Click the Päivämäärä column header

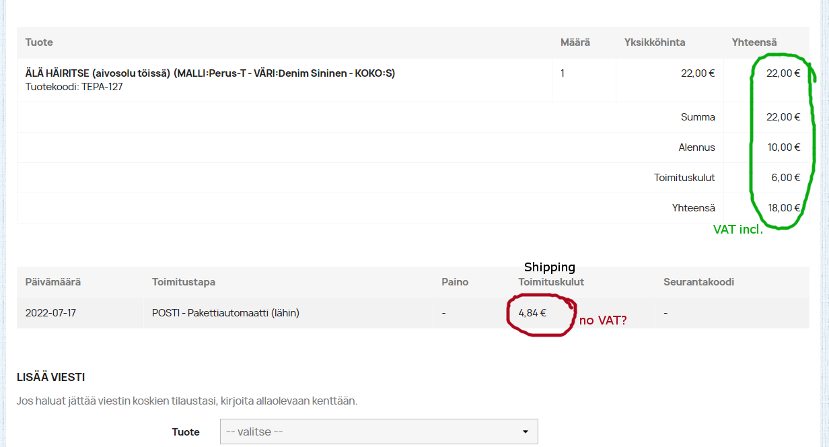53,282
